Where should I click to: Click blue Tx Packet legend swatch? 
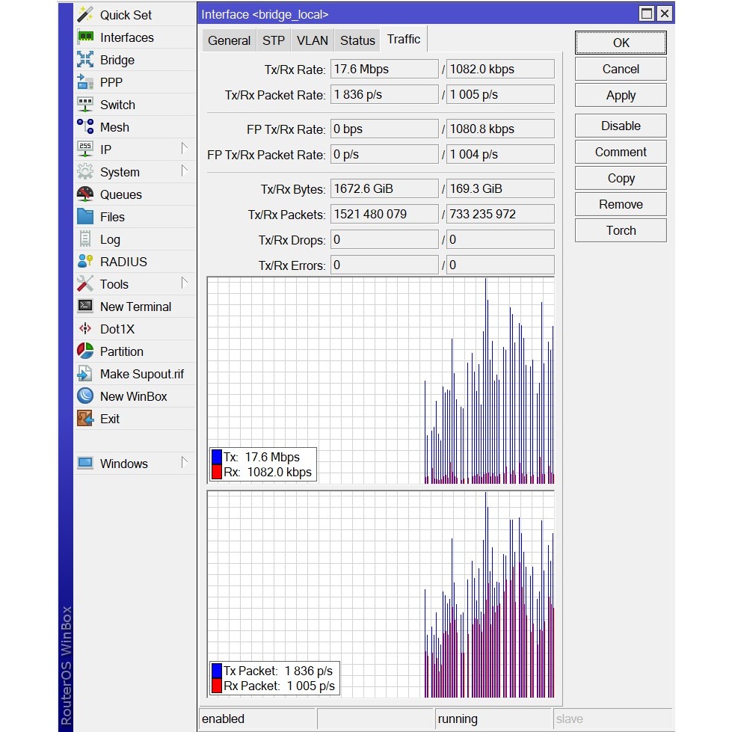pos(217,671)
